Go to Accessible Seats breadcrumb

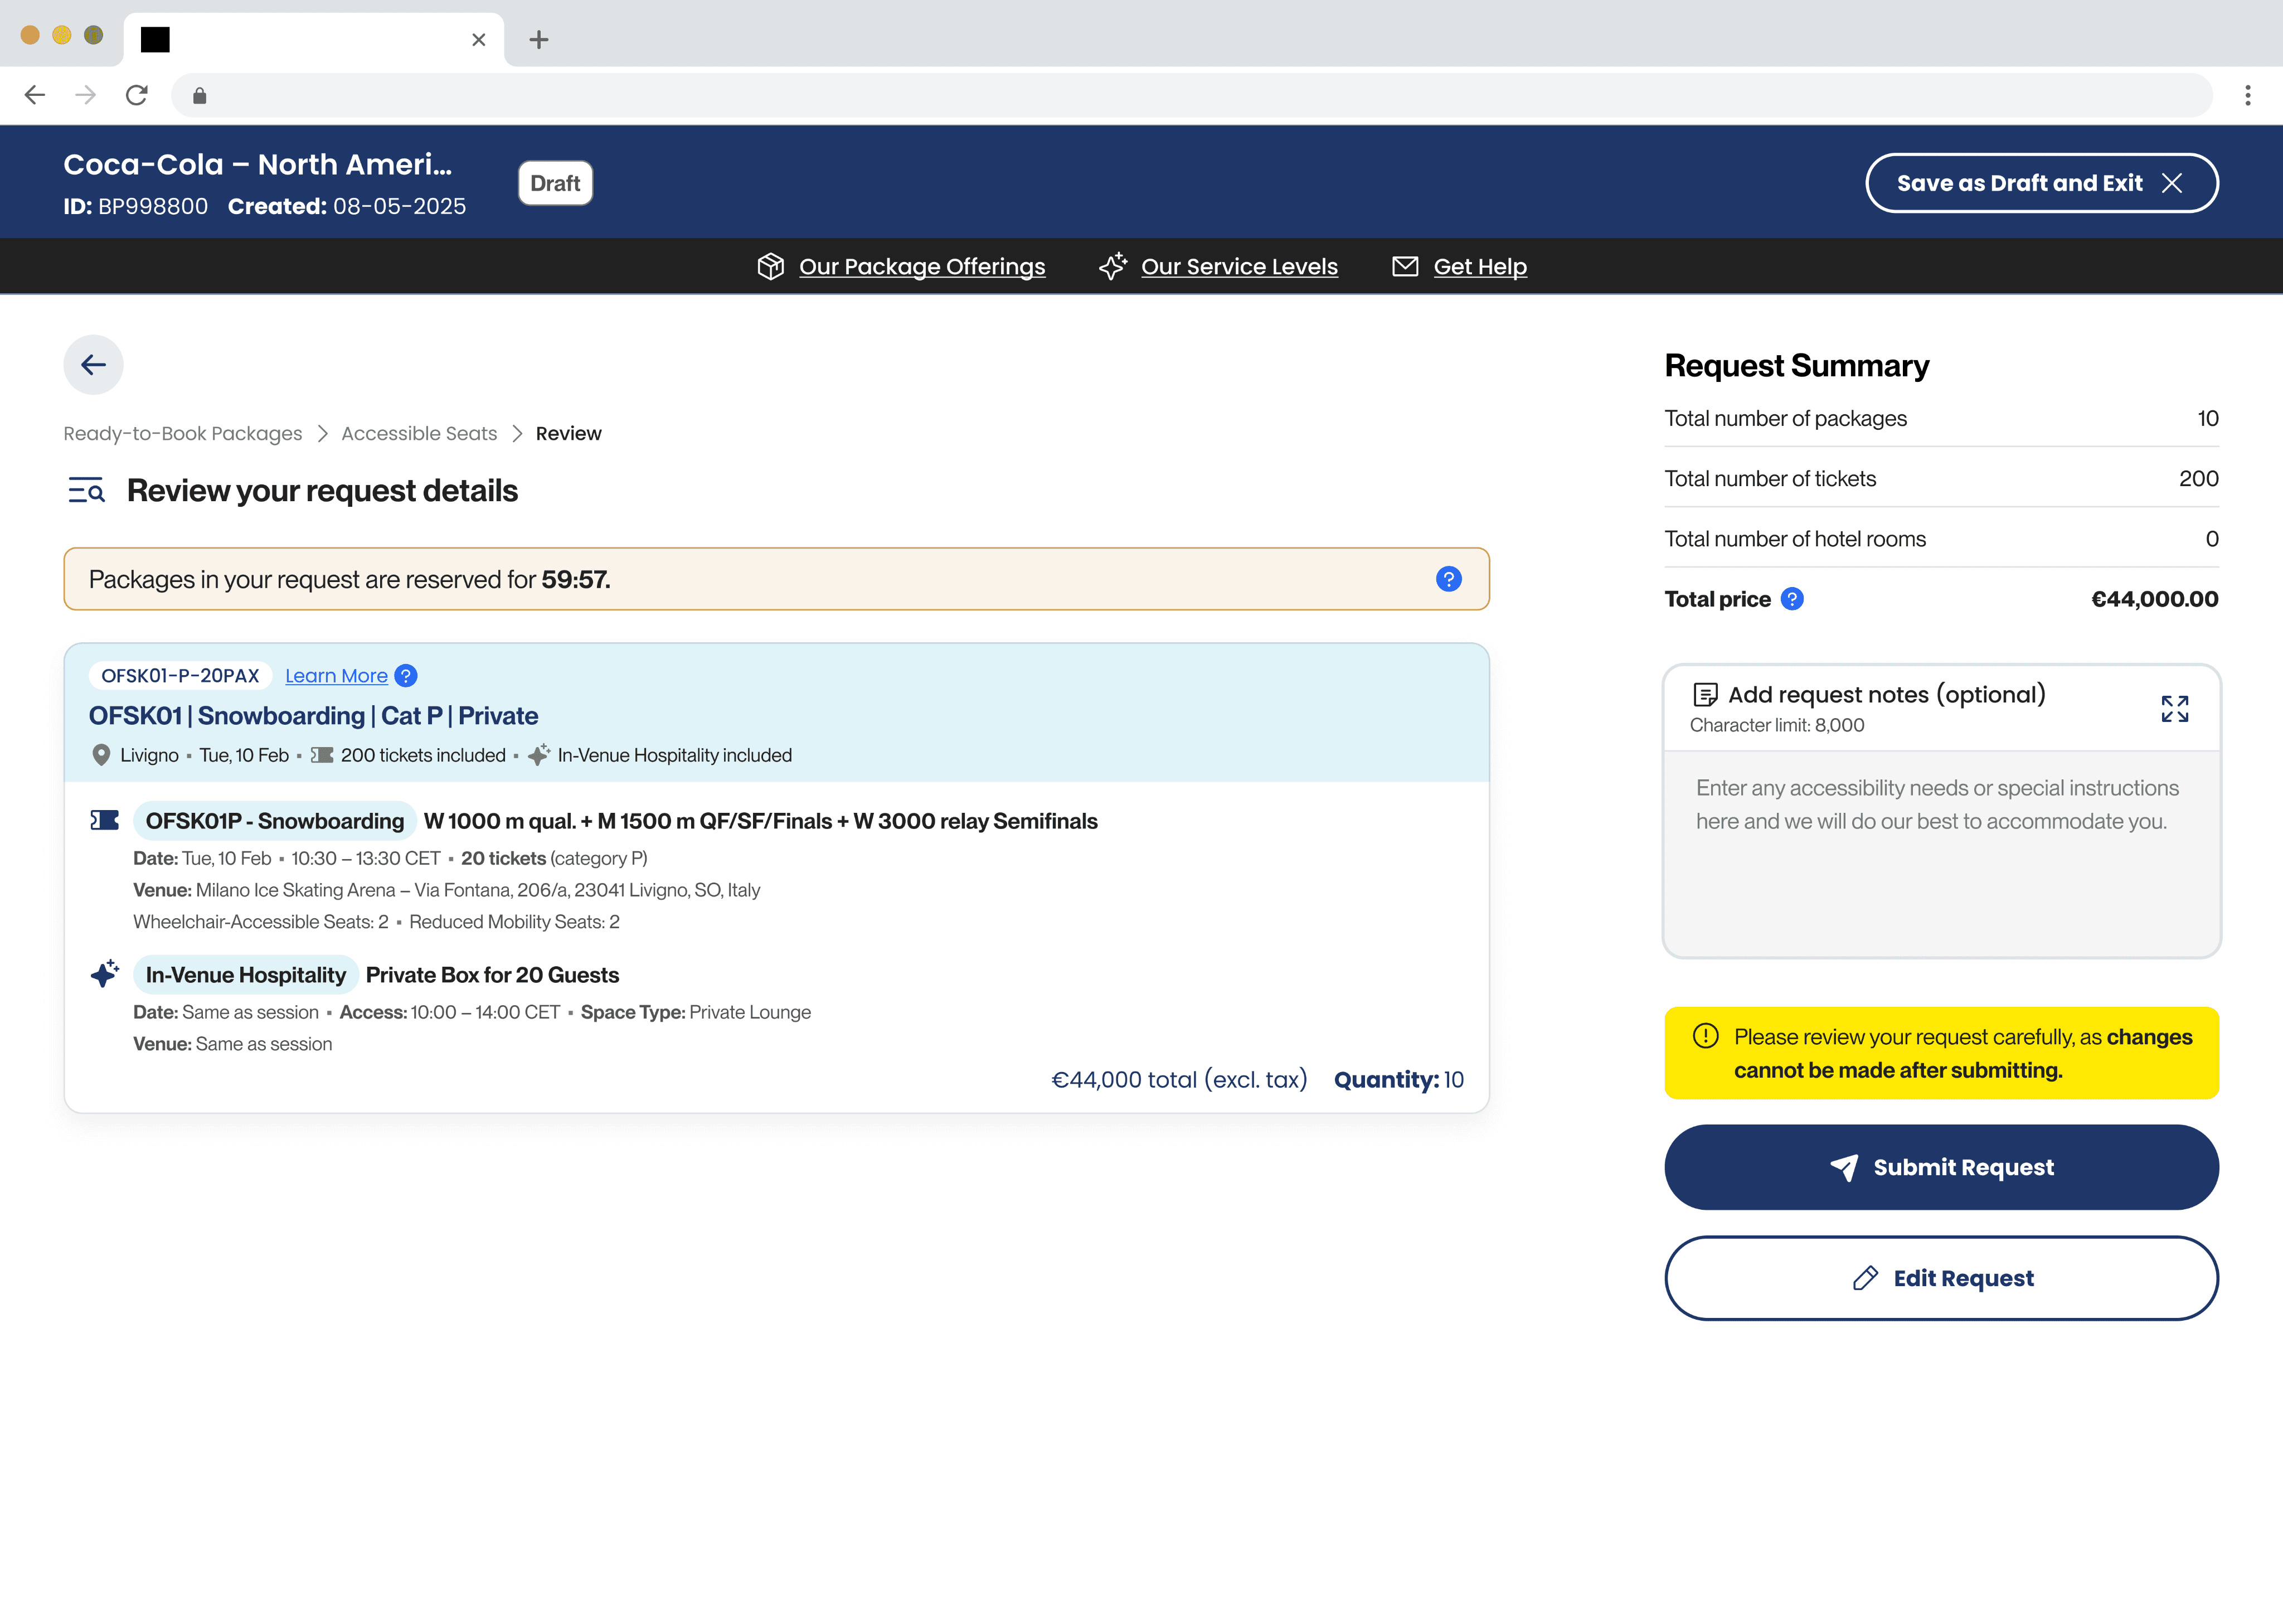(419, 433)
